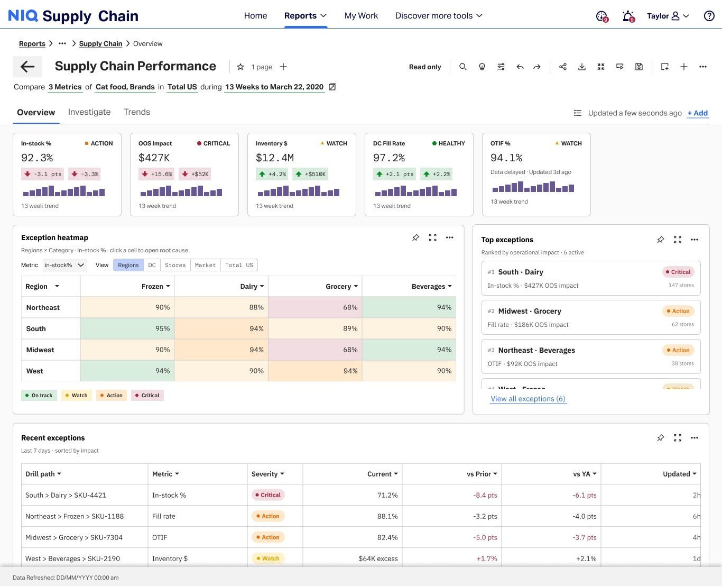Click the redo arrow

(x=537, y=67)
